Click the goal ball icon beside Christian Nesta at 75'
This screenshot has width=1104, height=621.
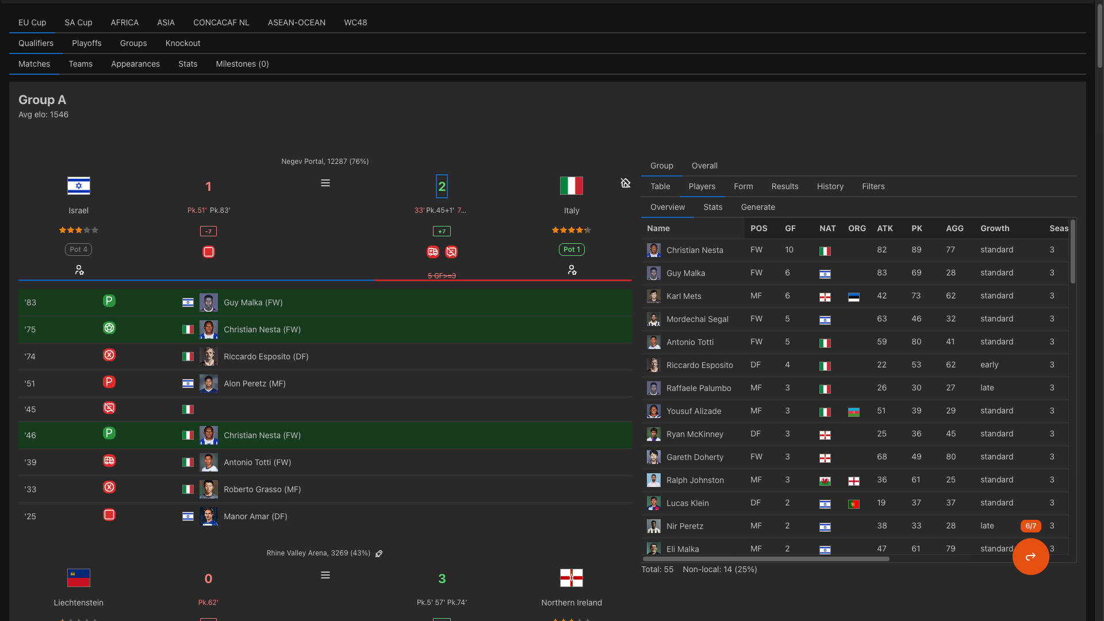coord(109,328)
